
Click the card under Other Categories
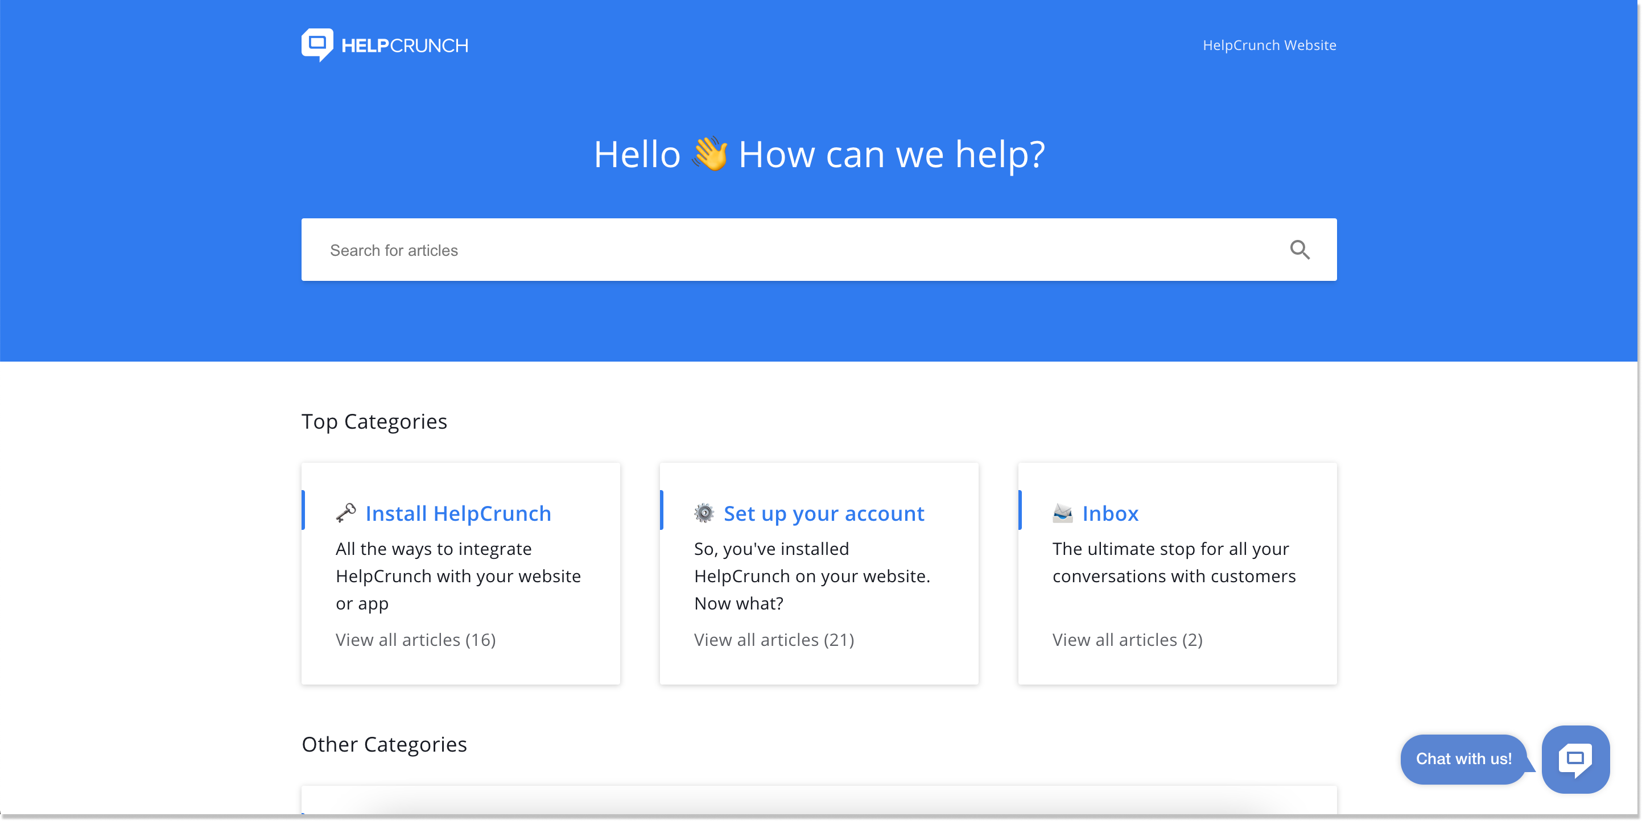(x=819, y=806)
